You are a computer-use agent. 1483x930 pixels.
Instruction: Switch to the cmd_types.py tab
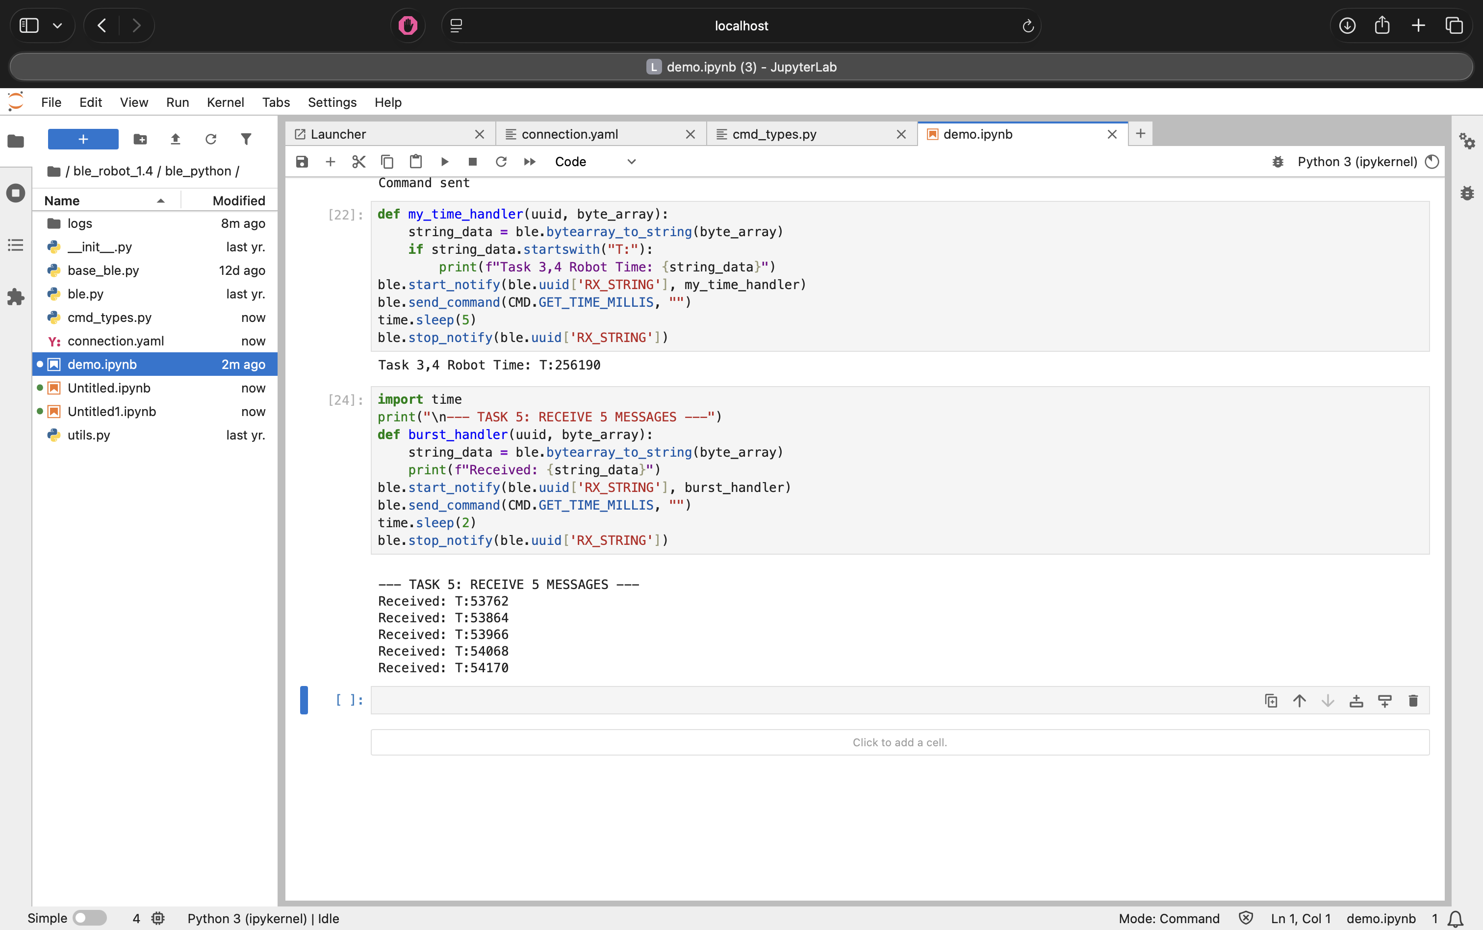coord(774,133)
